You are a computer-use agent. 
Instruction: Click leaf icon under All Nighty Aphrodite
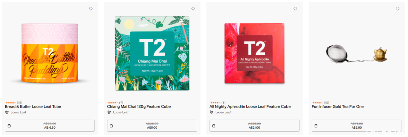click(211, 112)
